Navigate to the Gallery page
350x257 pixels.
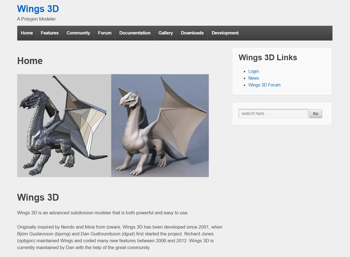click(x=166, y=33)
